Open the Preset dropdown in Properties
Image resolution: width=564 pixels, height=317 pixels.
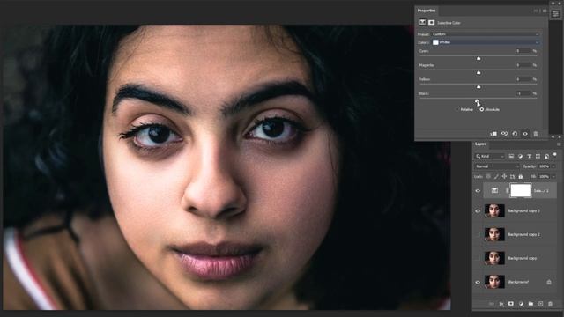coord(486,34)
